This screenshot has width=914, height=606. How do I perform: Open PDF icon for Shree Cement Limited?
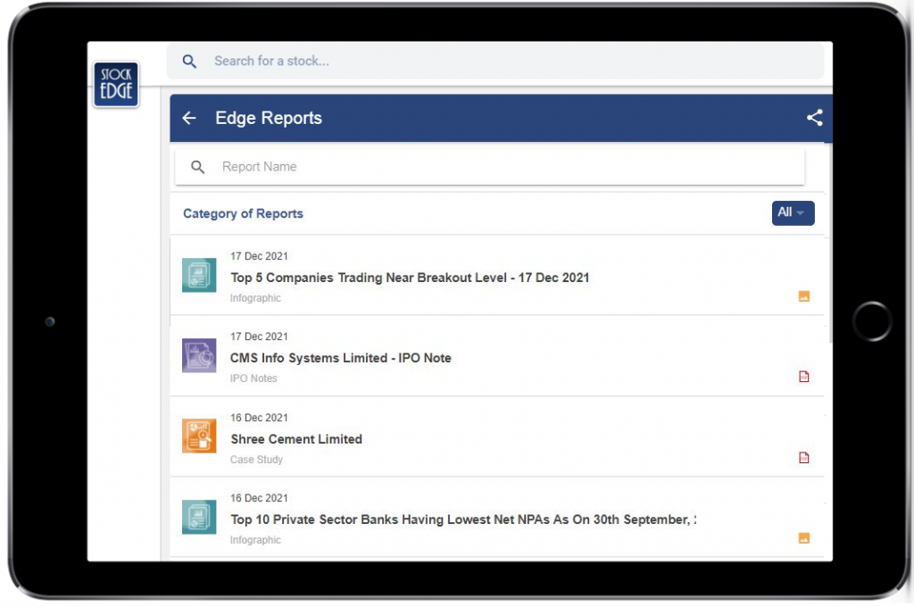coord(804,458)
